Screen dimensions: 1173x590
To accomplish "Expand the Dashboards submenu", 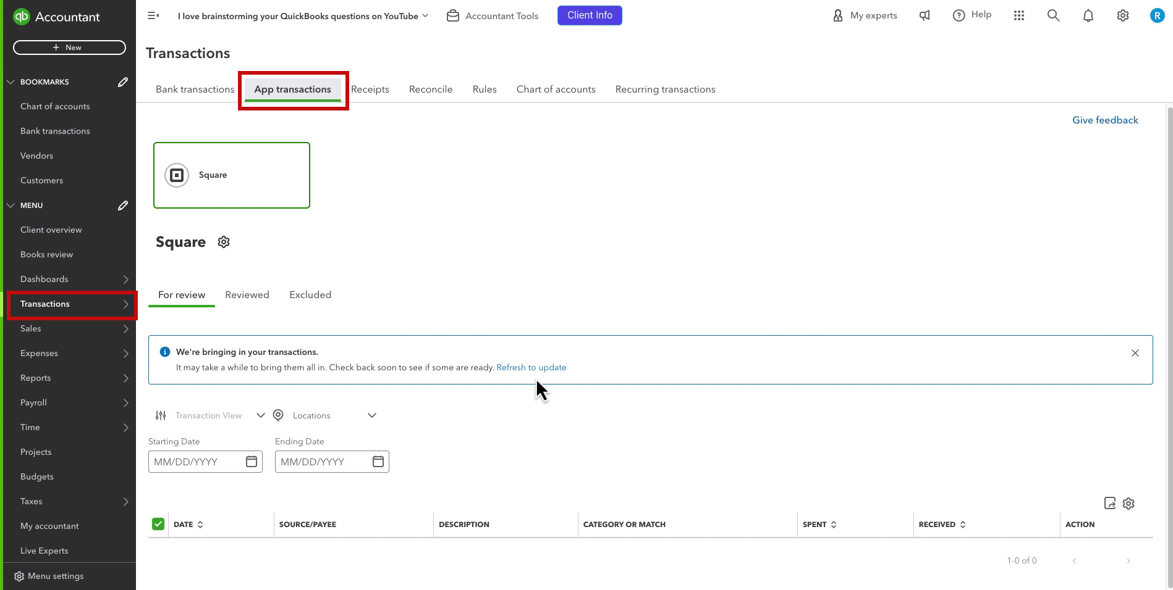I will tap(125, 280).
